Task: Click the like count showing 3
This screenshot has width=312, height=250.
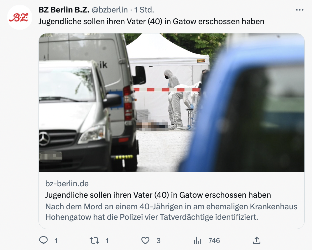Action: tap(158, 241)
